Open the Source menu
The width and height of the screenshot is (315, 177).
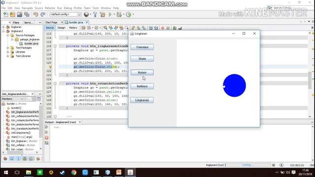(x=39, y=8)
